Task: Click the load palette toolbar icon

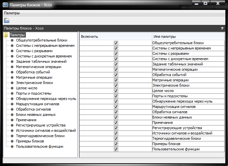Action: (7, 21)
